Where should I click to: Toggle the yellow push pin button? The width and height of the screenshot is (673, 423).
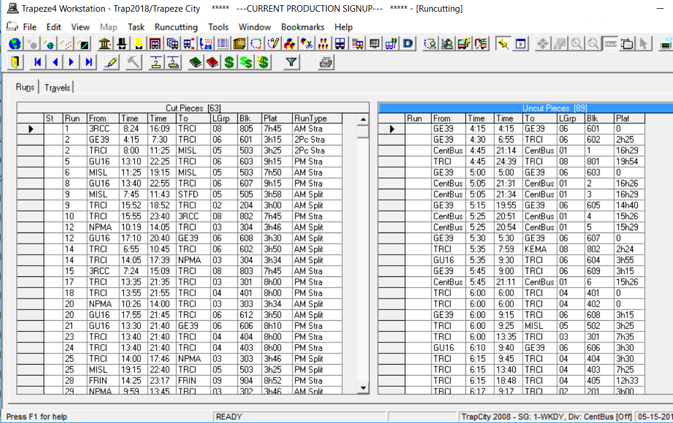tap(503, 43)
